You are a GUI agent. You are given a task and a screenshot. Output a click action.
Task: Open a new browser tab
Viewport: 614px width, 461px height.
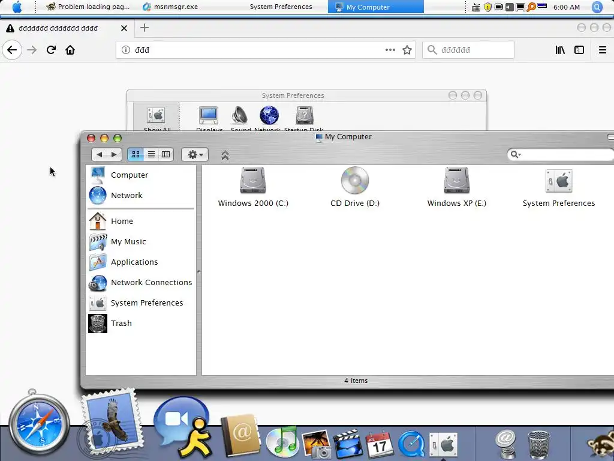pyautogui.click(x=145, y=28)
